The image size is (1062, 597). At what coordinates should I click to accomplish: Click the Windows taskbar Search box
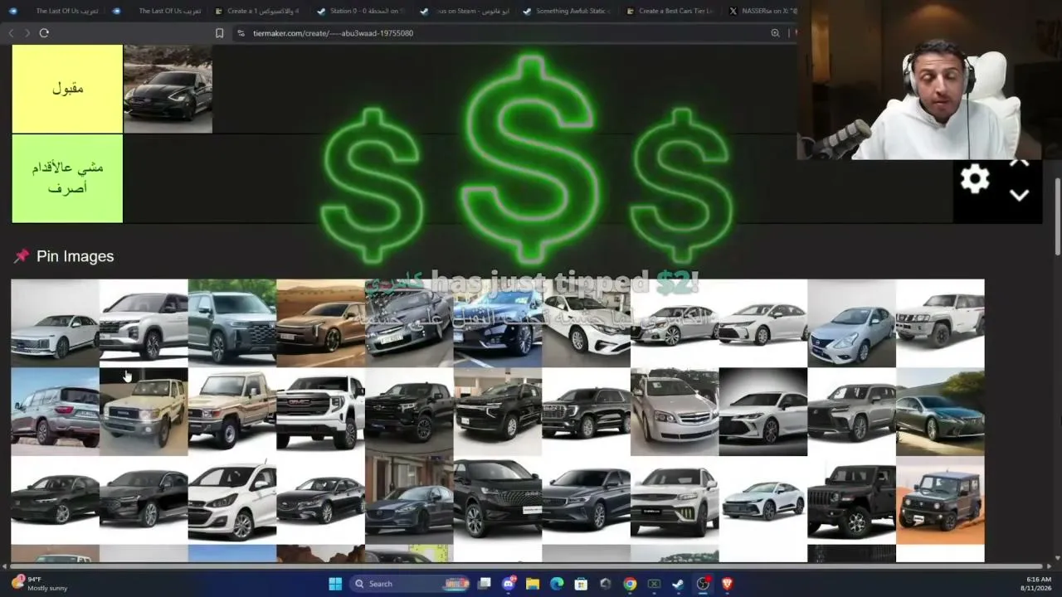coord(409,584)
